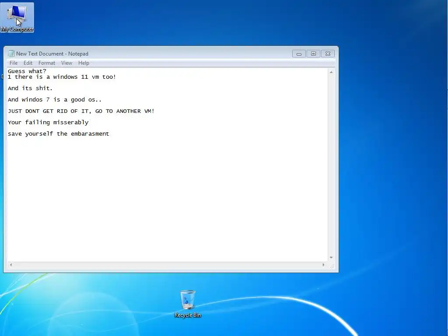Open the Format menu in Notepad

coord(46,63)
